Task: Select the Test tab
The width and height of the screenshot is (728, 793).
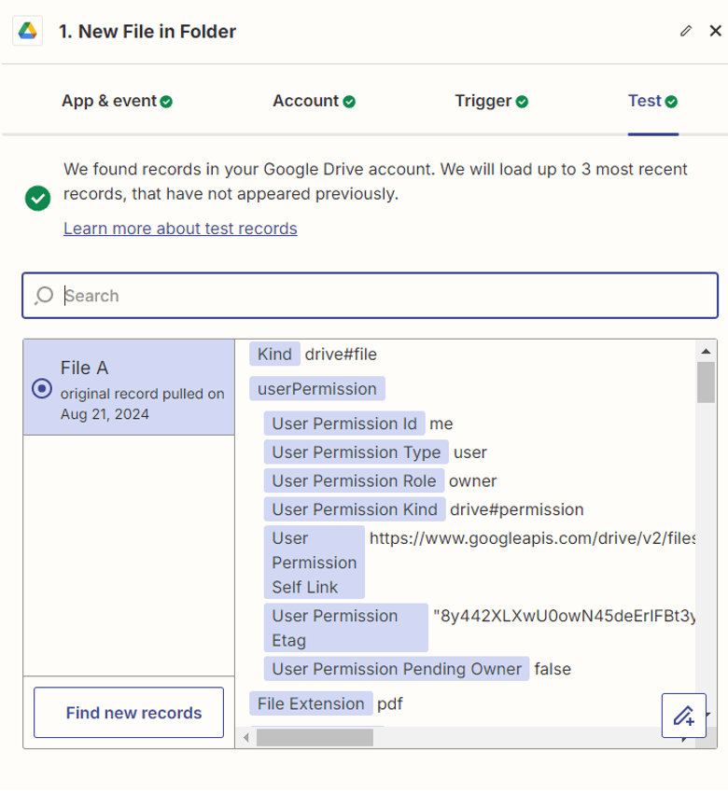Action: (x=652, y=101)
